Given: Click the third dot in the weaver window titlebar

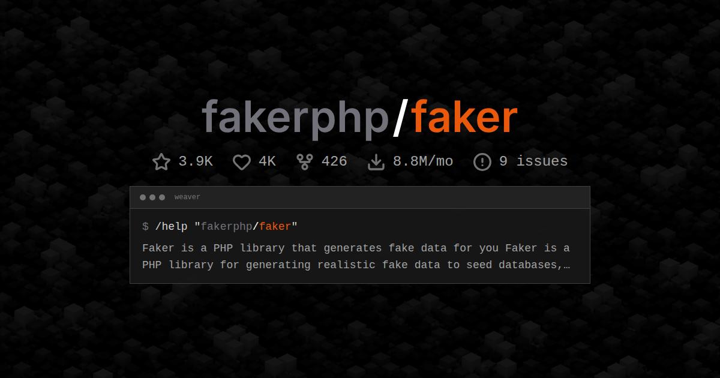Looking at the screenshot, I should (x=162, y=197).
